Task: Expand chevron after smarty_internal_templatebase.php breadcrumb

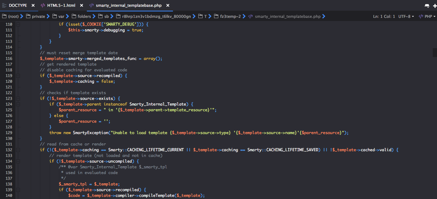Action: pos(324,16)
